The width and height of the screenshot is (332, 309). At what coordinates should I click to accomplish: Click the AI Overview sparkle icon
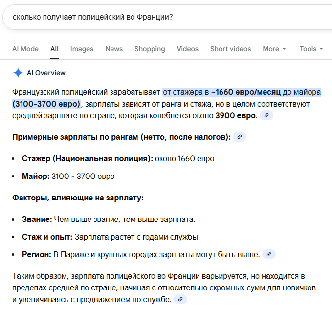(18, 73)
